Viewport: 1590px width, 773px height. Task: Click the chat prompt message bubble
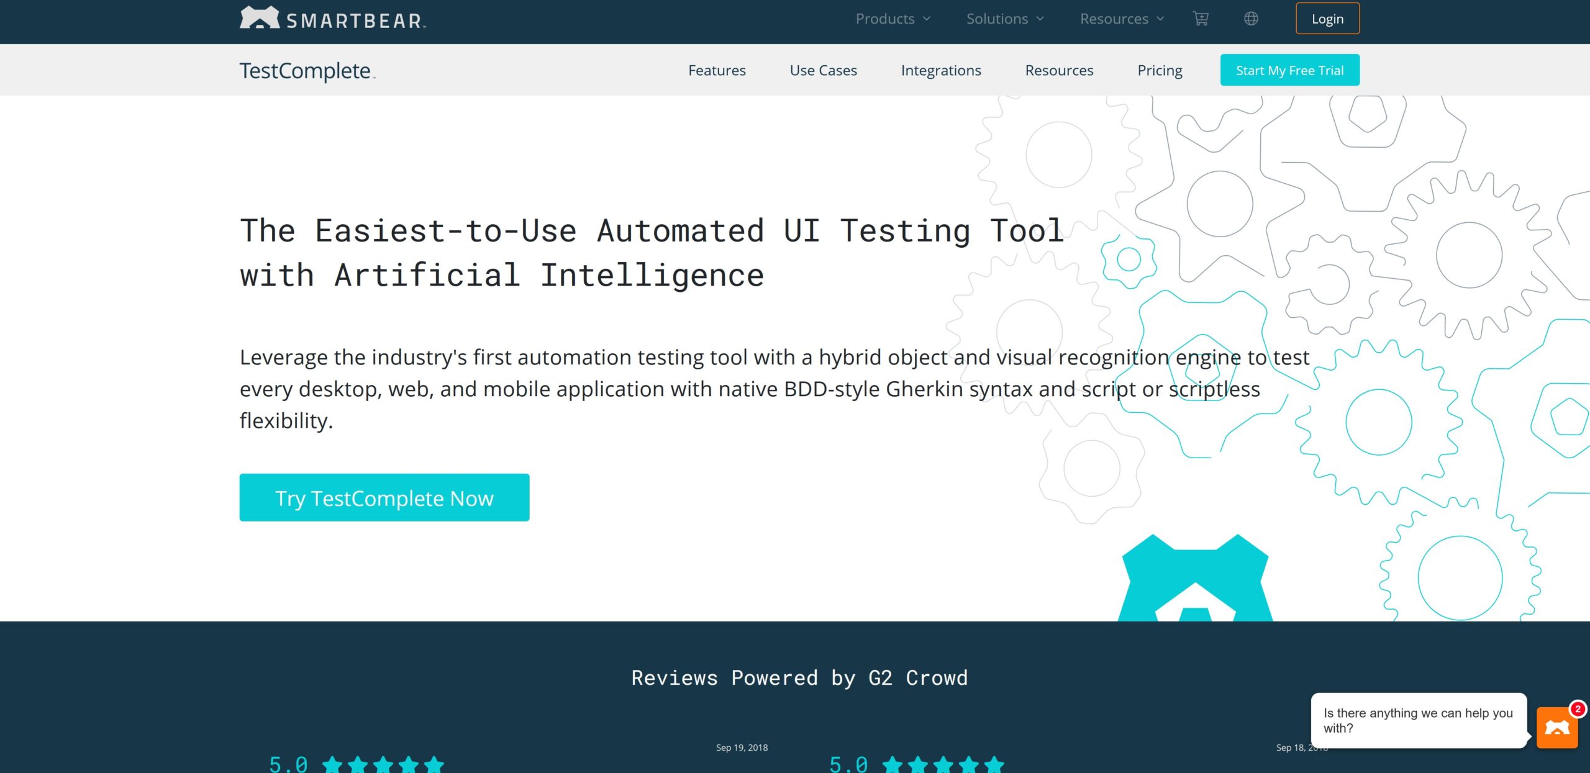point(1418,720)
